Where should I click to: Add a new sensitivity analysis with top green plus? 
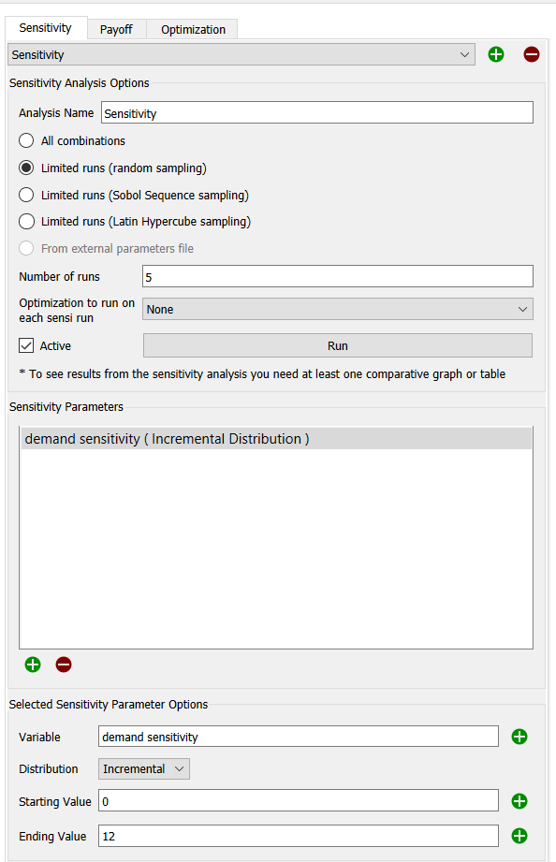[x=496, y=54]
